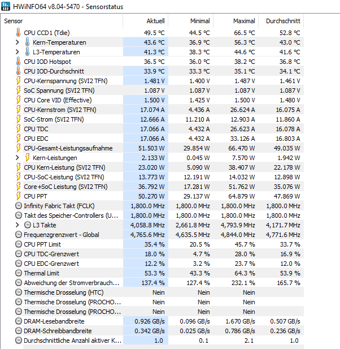Image resolution: width=340 pixels, height=349 pixels.
Task: Click circle icon beside Thermische Drosselung (HTC)
Action: click(x=19, y=292)
